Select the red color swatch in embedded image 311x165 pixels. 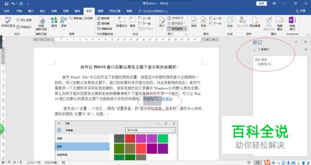130,139
